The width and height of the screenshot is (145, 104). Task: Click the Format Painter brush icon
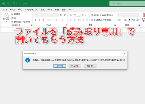[x=12, y=22]
